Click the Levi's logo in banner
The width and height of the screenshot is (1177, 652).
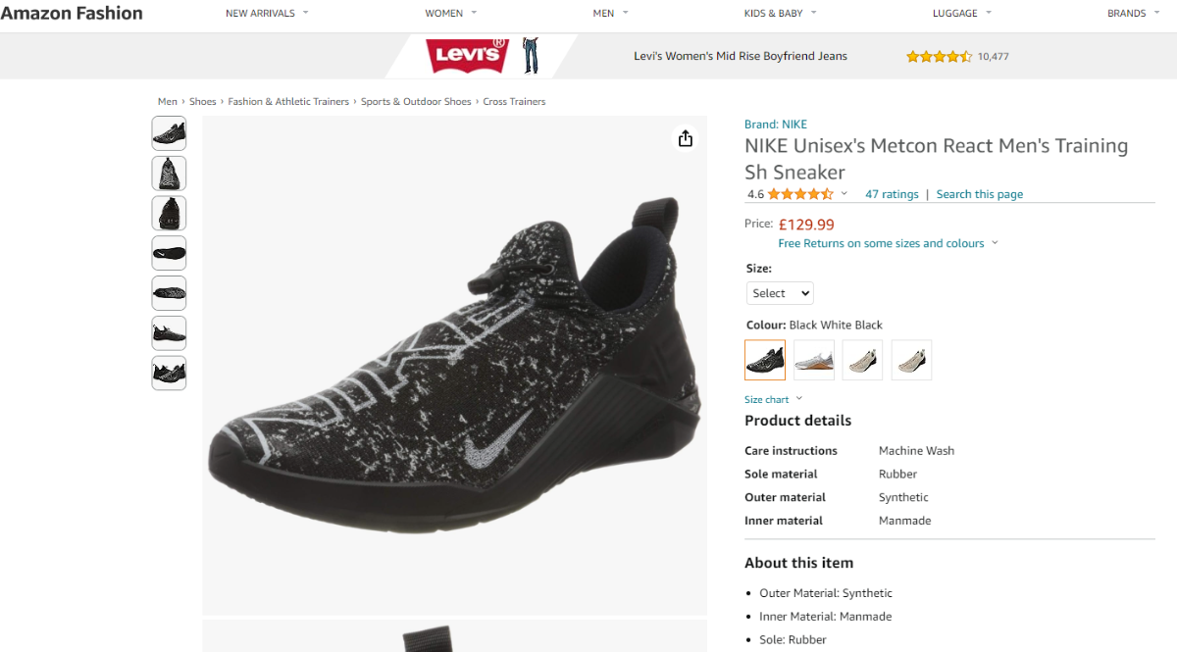click(467, 56)
